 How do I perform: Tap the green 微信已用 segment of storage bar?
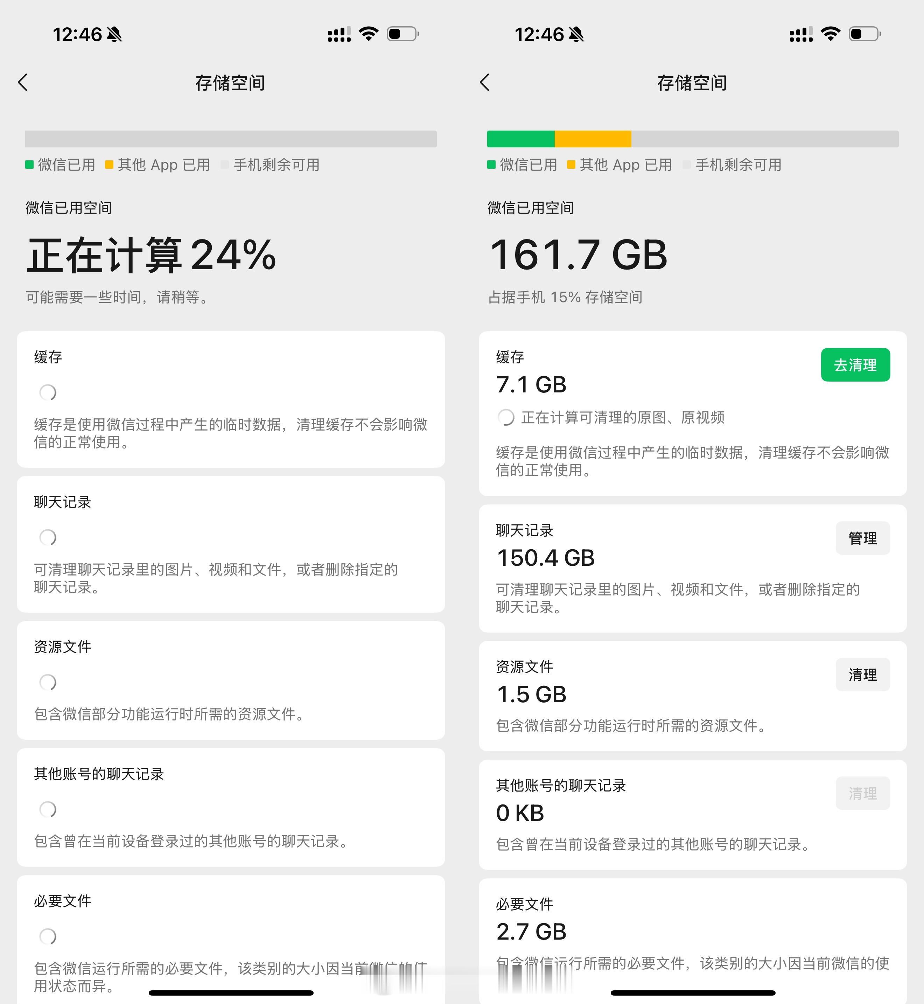click(x=521, y=139)
